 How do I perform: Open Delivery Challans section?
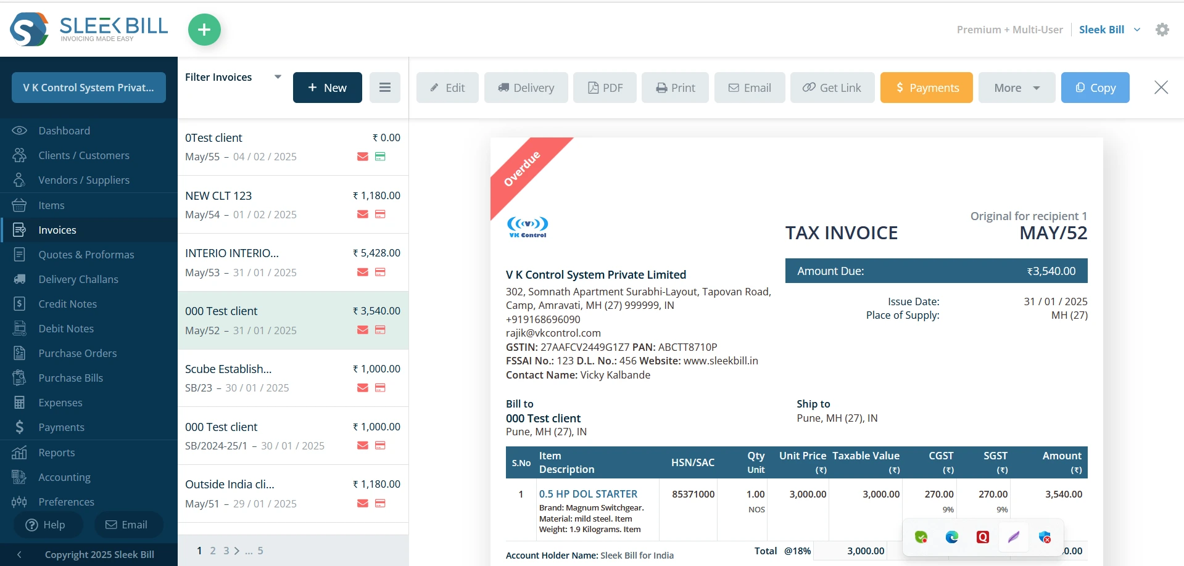pyautogui.click(x=89, y=279)
